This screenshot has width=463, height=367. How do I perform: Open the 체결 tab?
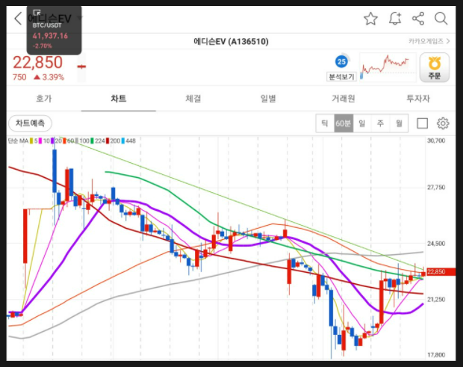tap(193, 99)
